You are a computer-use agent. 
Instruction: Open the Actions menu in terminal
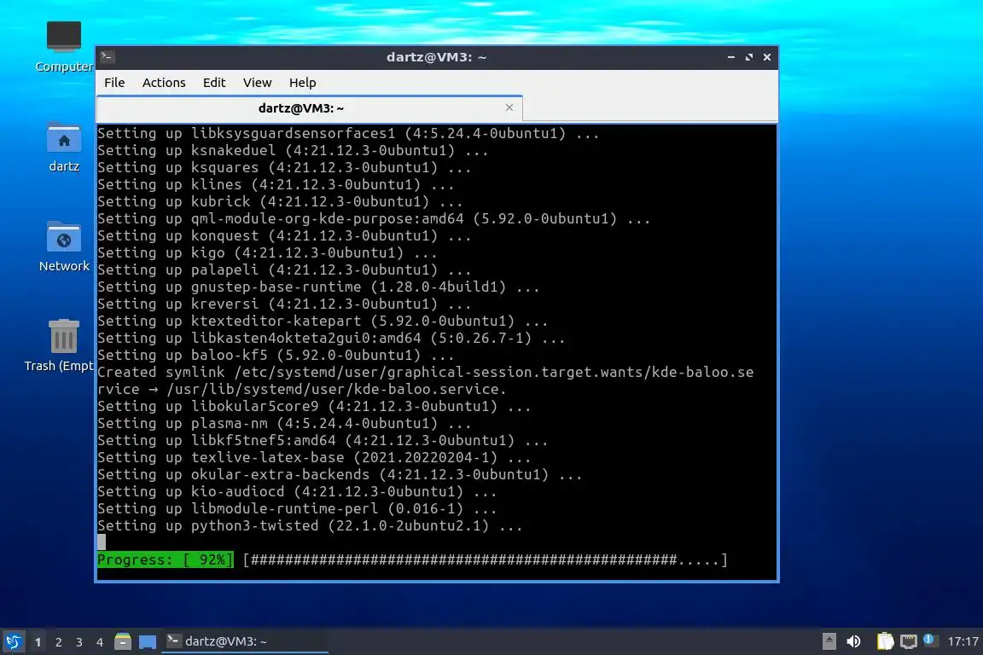pyautogui.click(x=164, y=83)
